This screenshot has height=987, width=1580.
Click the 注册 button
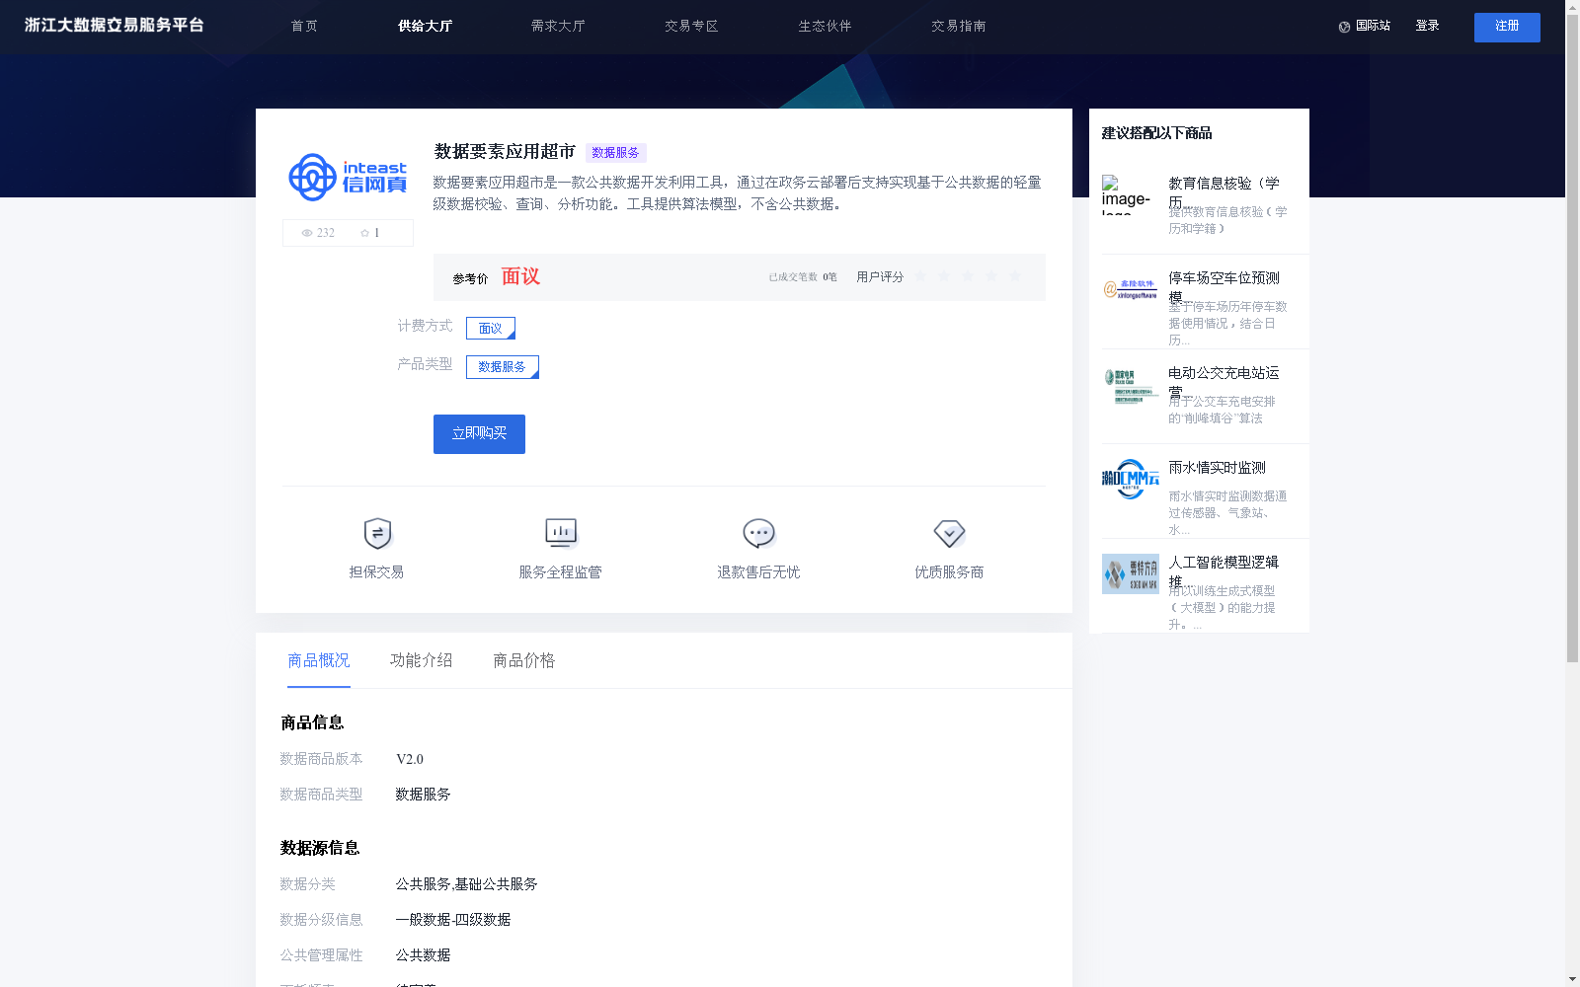click(x=1507, y=28)
